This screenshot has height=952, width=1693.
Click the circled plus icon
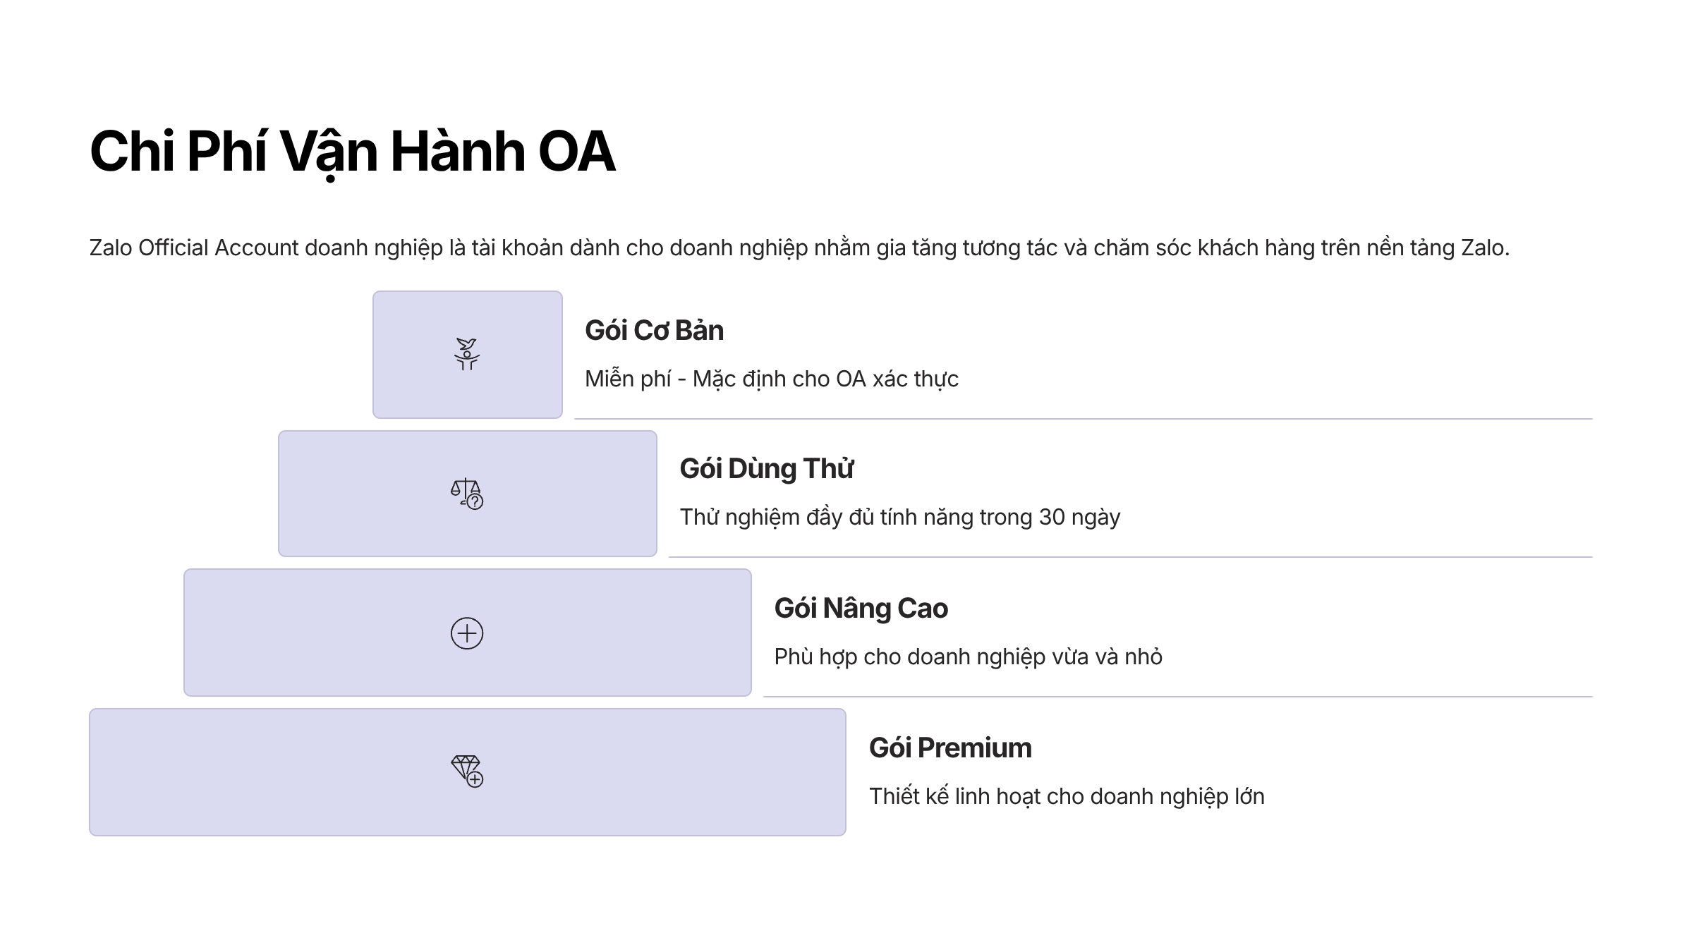467,633
